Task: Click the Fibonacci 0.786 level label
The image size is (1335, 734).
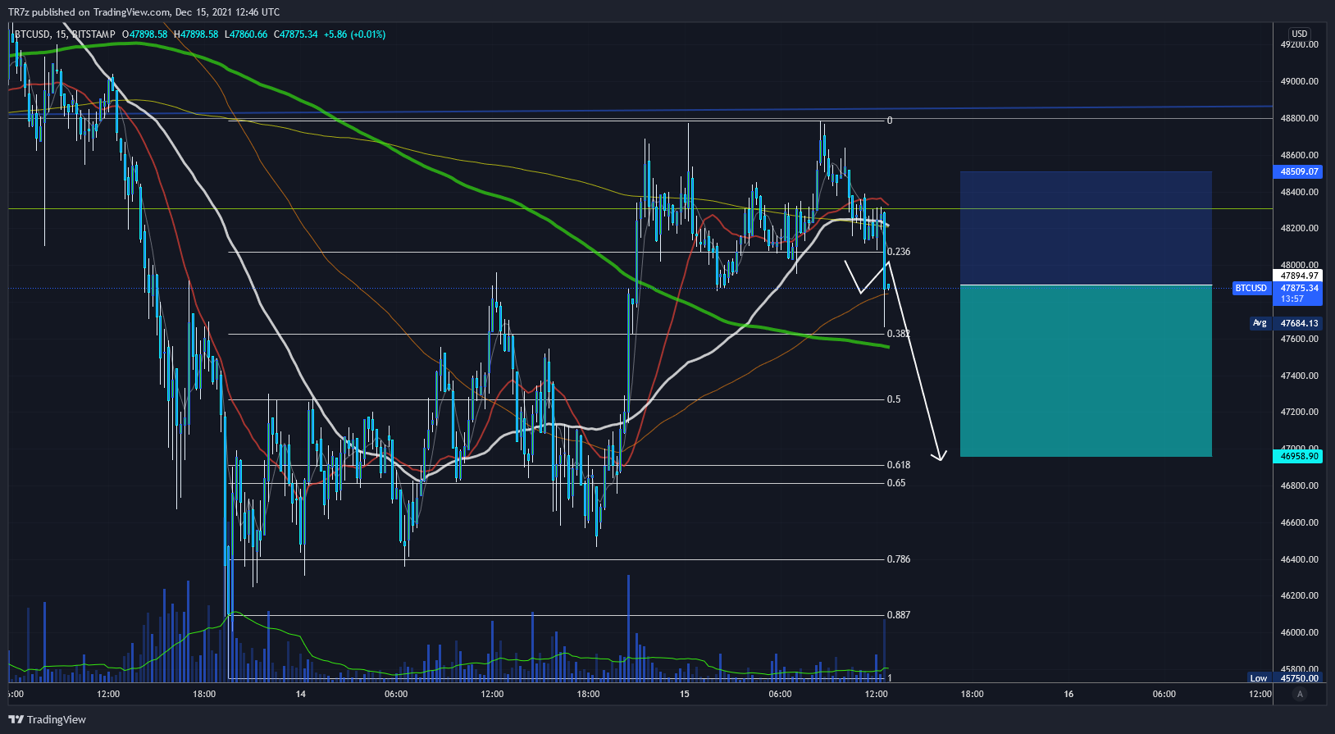Action: (x=899, y=559)
